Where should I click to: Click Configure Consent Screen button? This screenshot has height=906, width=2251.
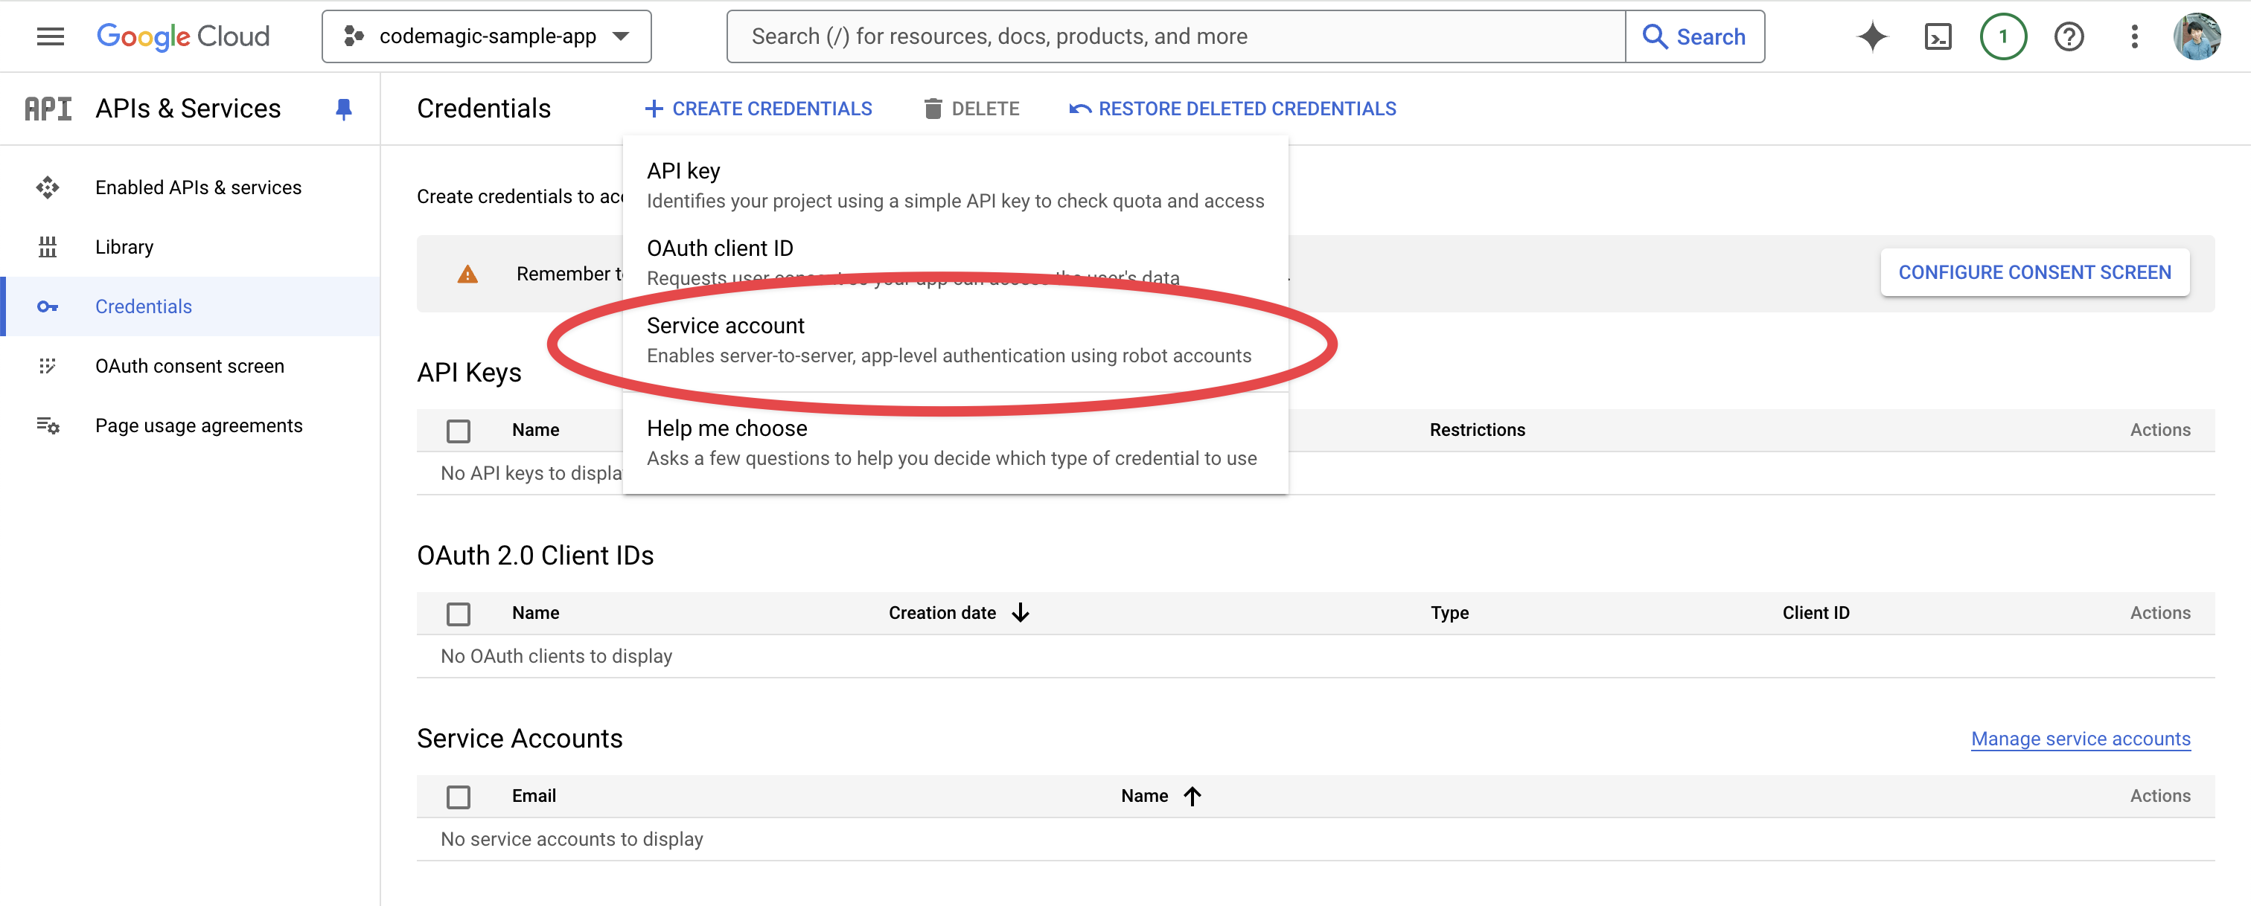point(2033,271)
